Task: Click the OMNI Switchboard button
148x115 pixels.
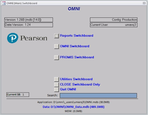Action: (x=57, y=46)
